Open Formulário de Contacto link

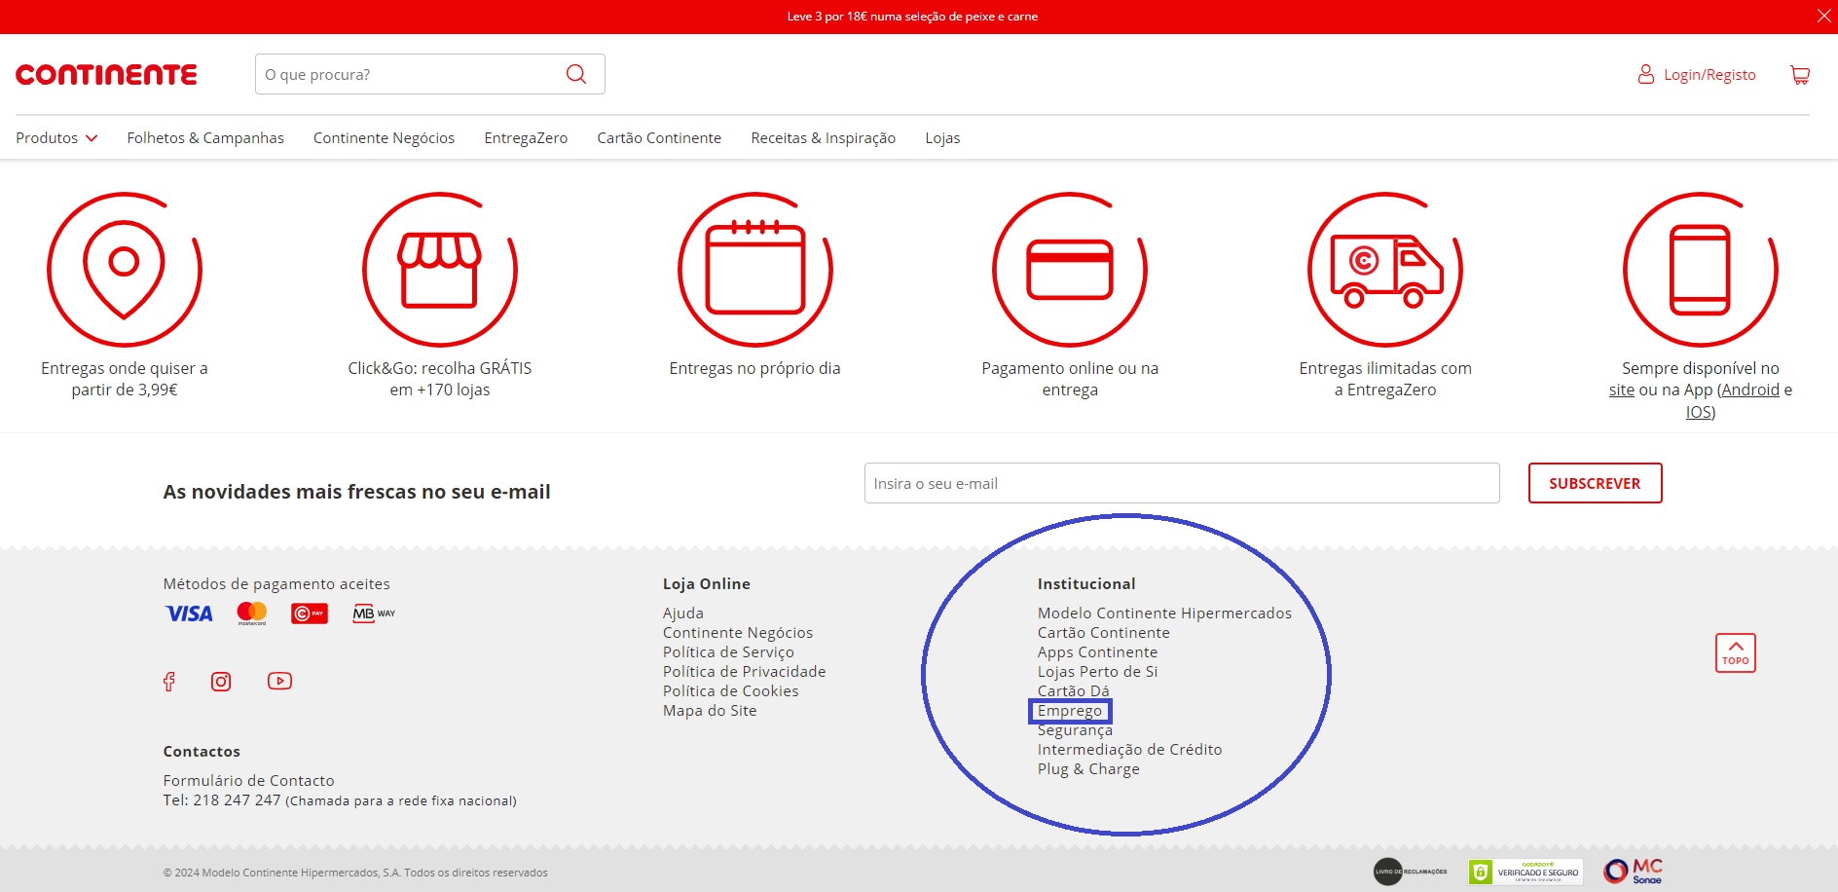(248, 781)
